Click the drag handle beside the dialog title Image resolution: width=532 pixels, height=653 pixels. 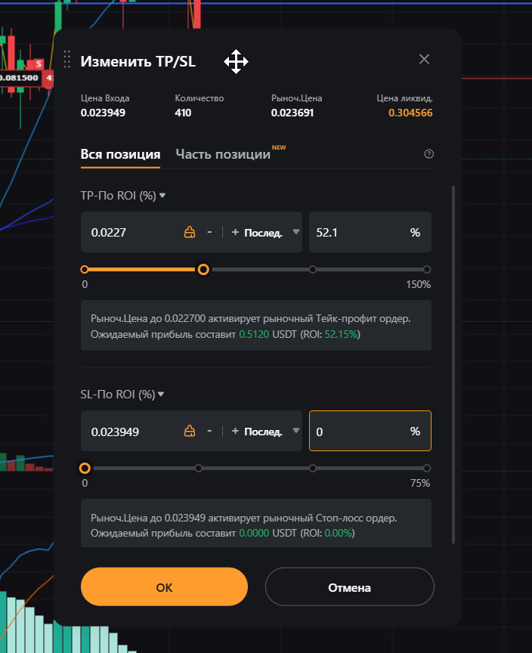(67, 59)
